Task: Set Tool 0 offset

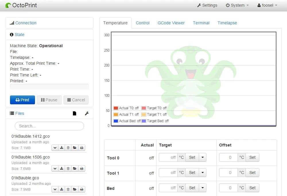Action: pos(252,157)
